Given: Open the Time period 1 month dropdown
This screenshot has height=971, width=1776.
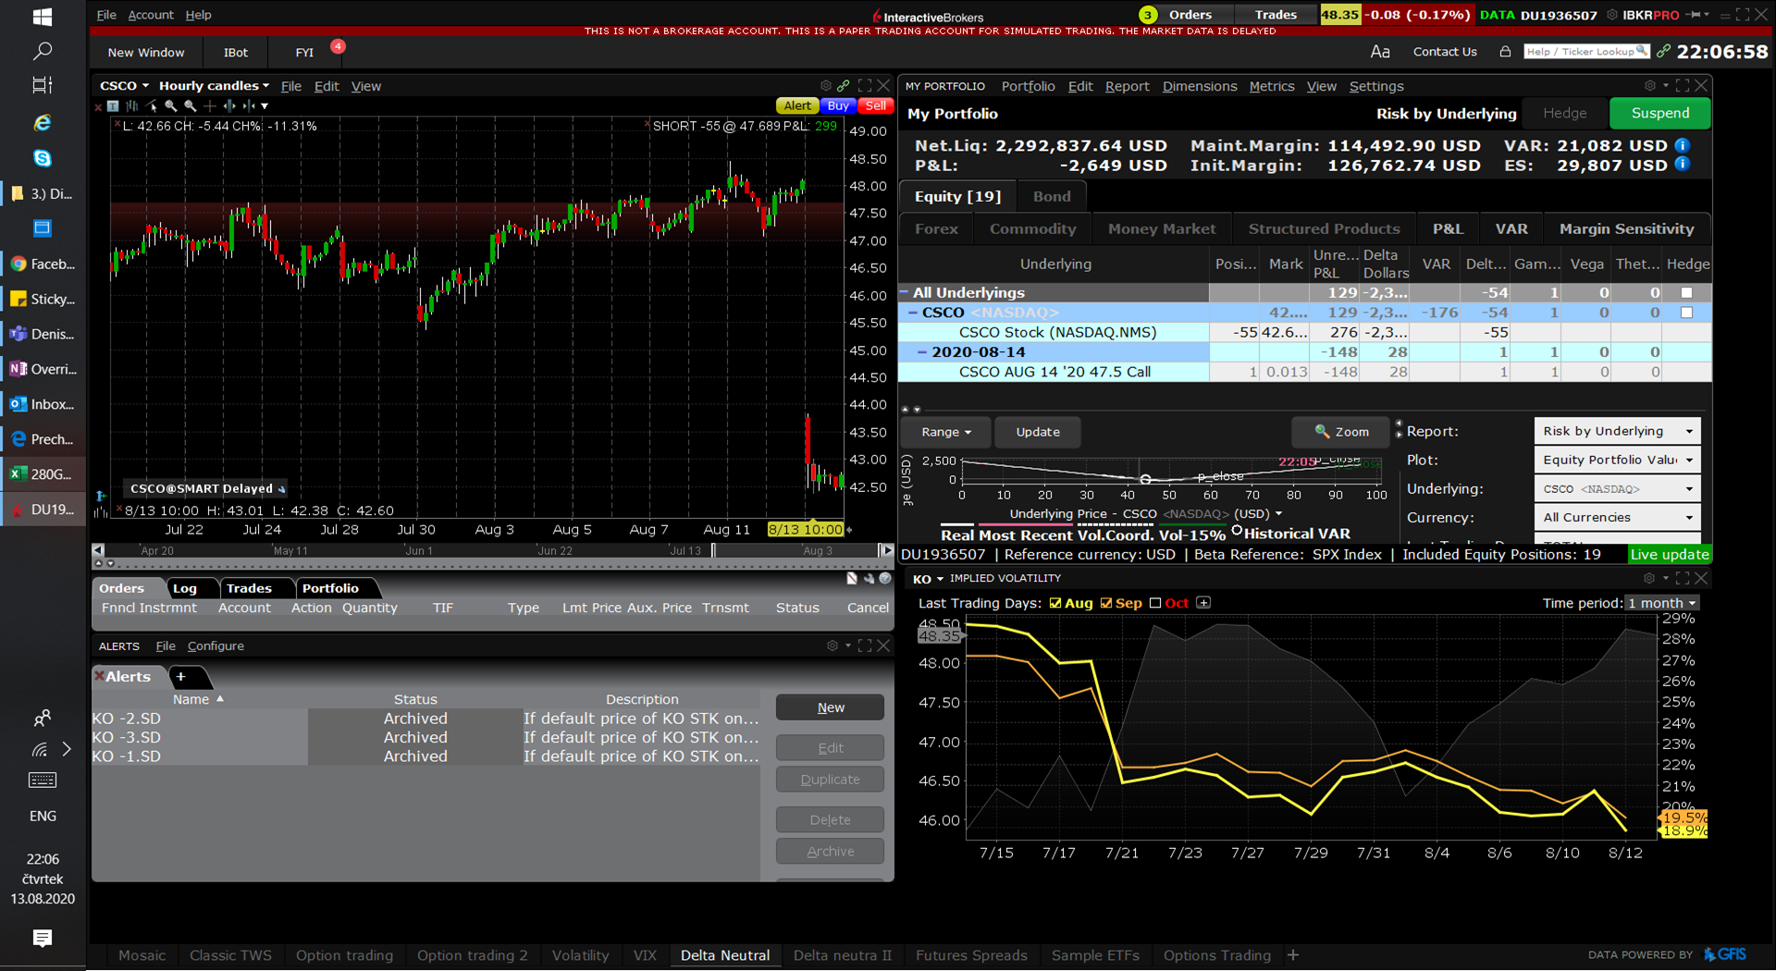Looking at the screenshot, I should pos(1662,603).
